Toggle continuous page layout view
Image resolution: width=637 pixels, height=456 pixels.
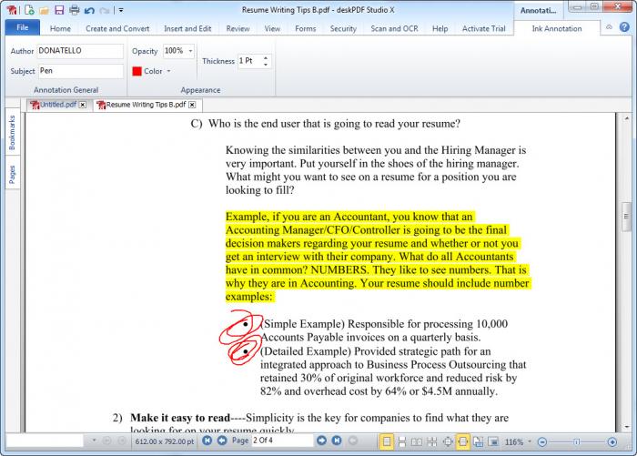point(401,441)
